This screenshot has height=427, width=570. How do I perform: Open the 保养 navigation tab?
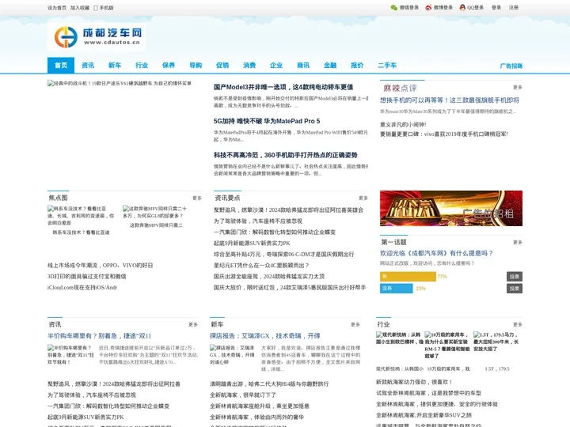pyautogui.click(x=169, y=66)
